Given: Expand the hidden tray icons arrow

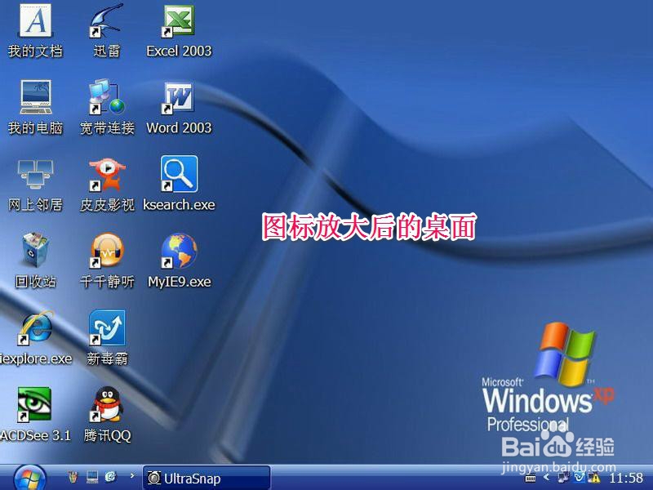Looking at the screenshot, I should 547,478.
